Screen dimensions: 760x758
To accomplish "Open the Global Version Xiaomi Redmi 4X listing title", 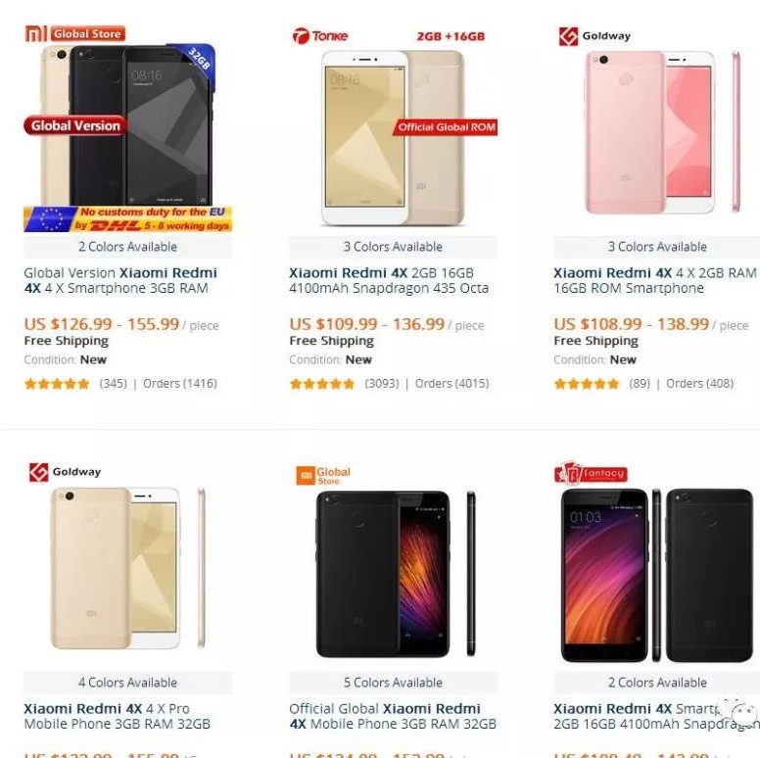I will (120, 280).
